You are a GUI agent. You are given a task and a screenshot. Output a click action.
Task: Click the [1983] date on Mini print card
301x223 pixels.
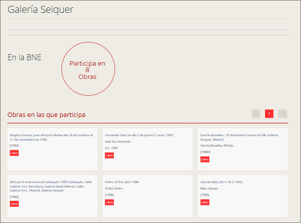point(14,197)
